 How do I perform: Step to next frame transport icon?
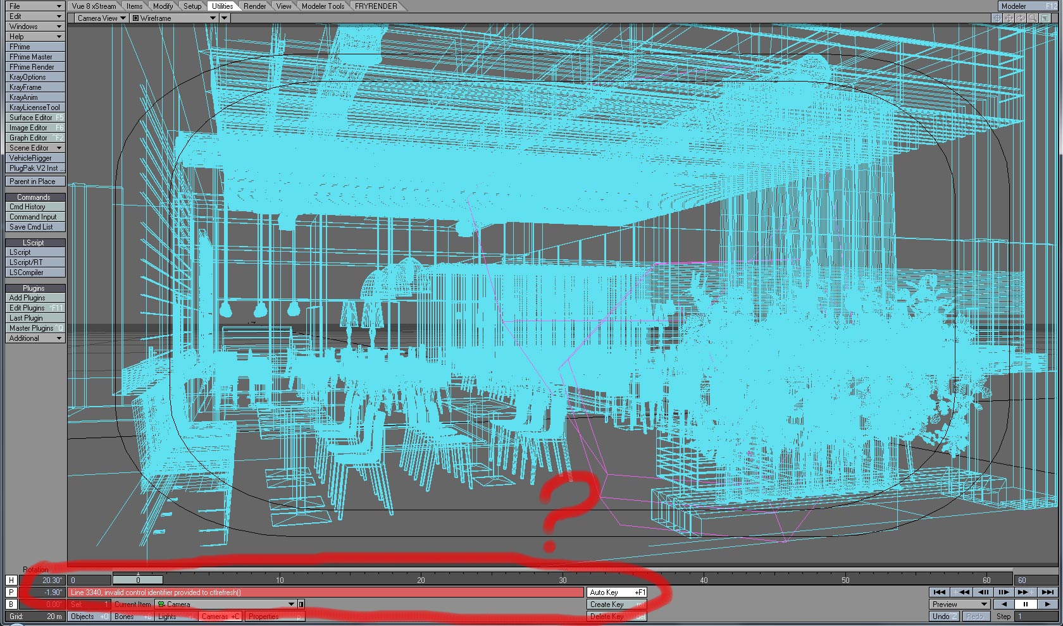coord(1004,592)
